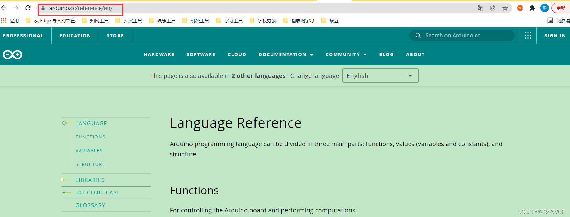Image resolution: width=570 pixels, height=217 pixels.
Task: Open the 从 Edge 导入的书签 bookmark folder
Action: (x=50, y=20)
